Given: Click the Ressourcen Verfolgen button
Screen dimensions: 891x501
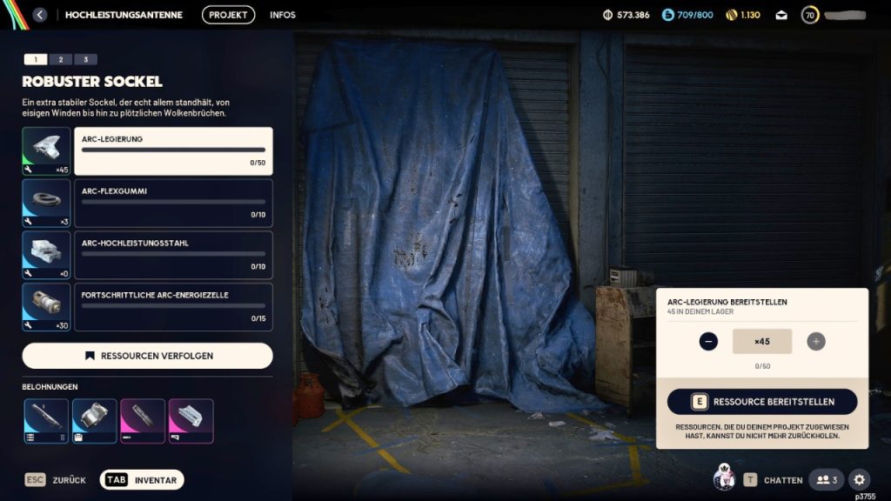Looking at the screenshot, I should (147, 356).
